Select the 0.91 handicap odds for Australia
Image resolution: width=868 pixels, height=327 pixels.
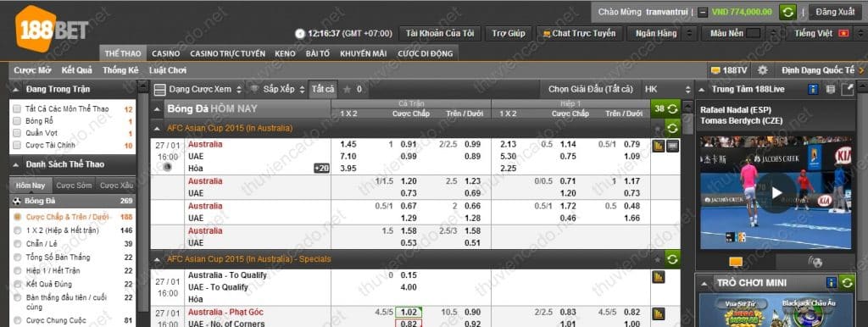(409, 144)
